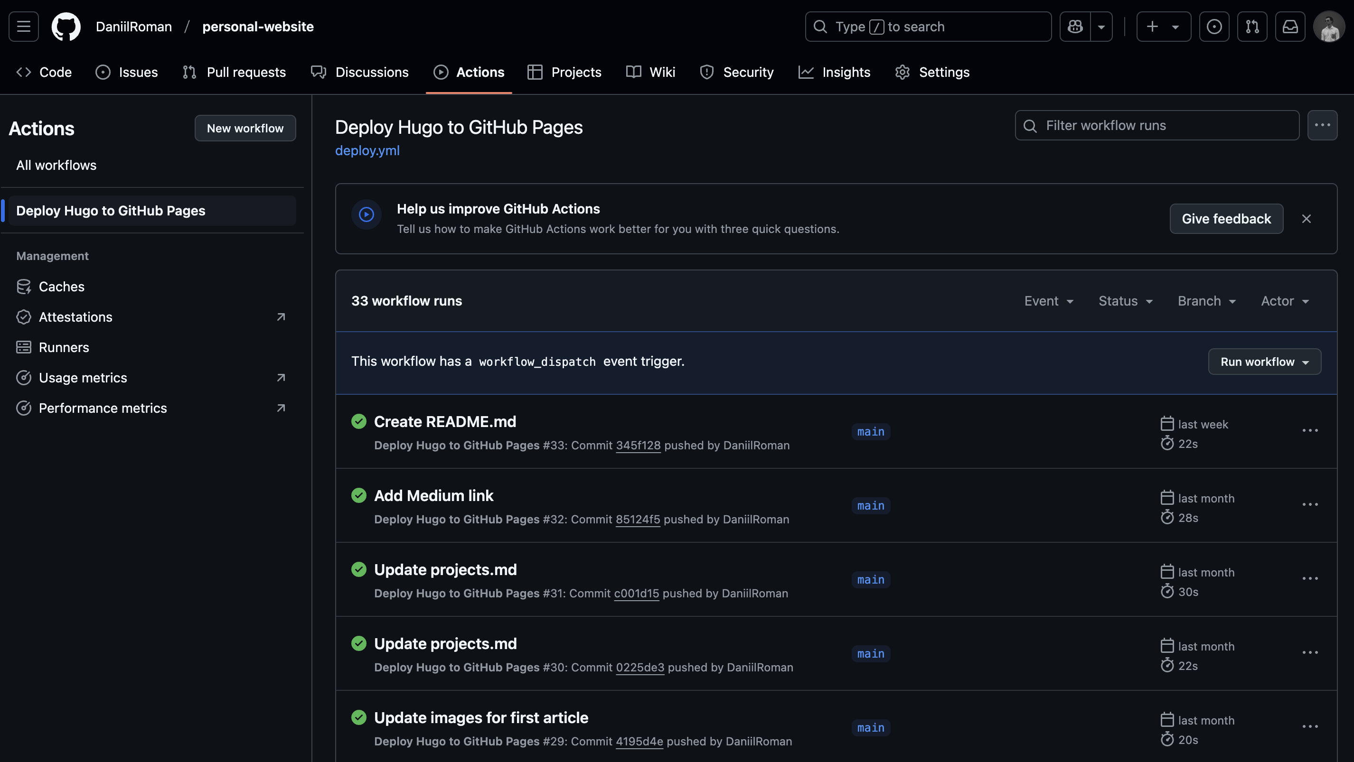Open the Projects tab
The width and height of the screenshot is (1354, 762).
click(564, 72)
